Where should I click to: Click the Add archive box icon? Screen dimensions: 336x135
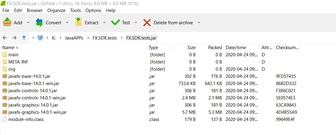point(7,22)
